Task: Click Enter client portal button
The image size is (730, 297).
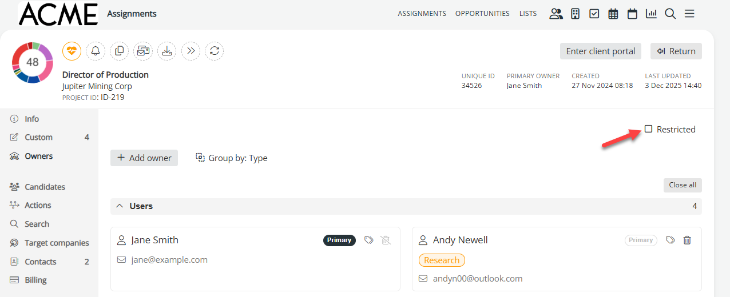Action: pyautogui.click(x=601, y=51)
